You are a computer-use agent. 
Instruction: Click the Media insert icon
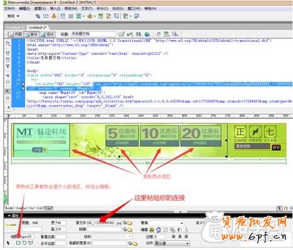pyautogui.click(x=90, y=16)
